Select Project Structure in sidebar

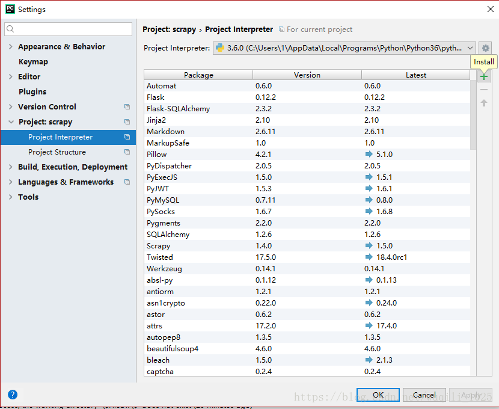pyautogui.click(x=57, y=152)
